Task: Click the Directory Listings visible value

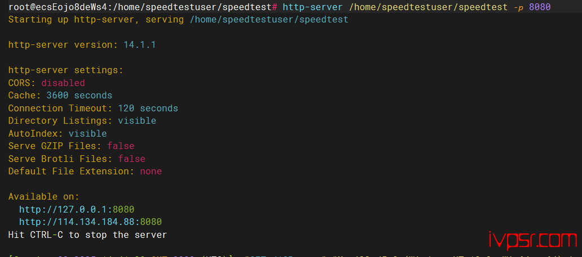Action: pyautogui.click(x=137, y=121)
